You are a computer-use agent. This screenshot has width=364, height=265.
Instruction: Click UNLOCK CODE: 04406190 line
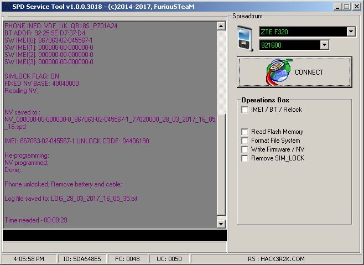click(77, 141)
